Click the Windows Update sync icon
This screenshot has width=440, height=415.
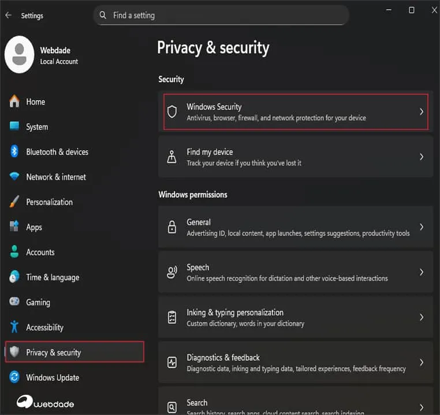14,377
